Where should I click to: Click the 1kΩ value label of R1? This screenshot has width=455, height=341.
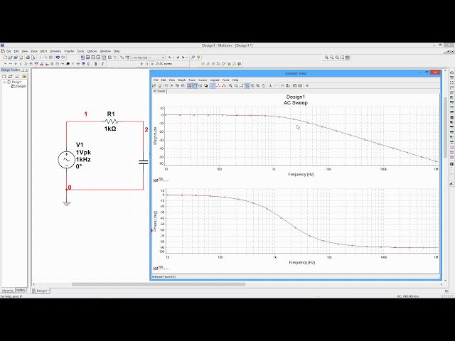pos(110,129)
